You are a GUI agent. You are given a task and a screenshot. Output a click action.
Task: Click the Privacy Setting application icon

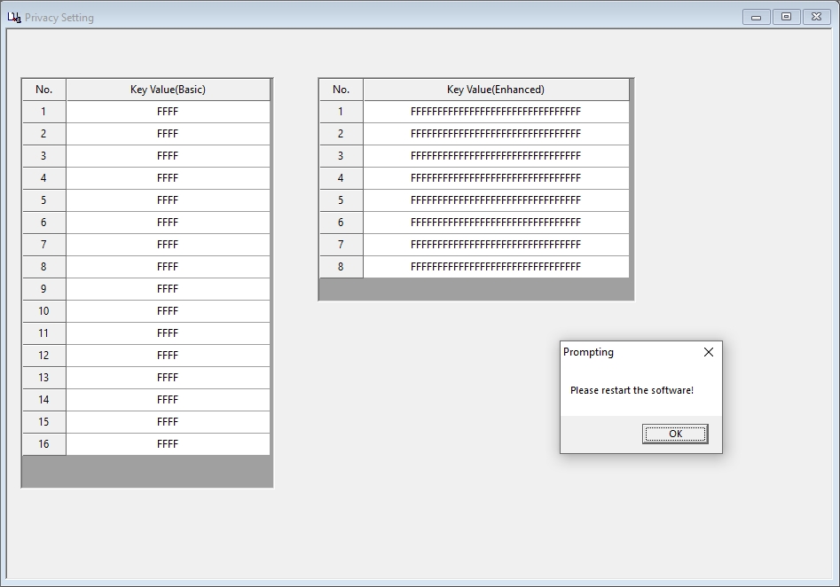tap(16, 16)
